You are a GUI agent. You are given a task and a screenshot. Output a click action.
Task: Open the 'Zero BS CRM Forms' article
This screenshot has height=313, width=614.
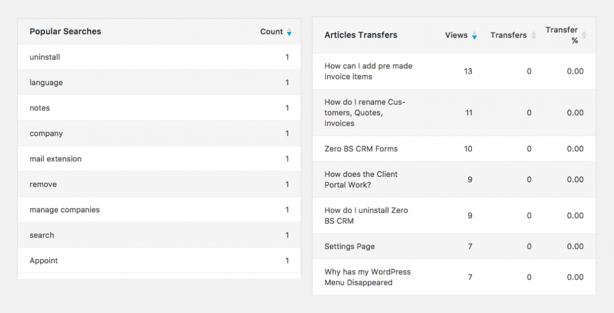tap(361, 149)
